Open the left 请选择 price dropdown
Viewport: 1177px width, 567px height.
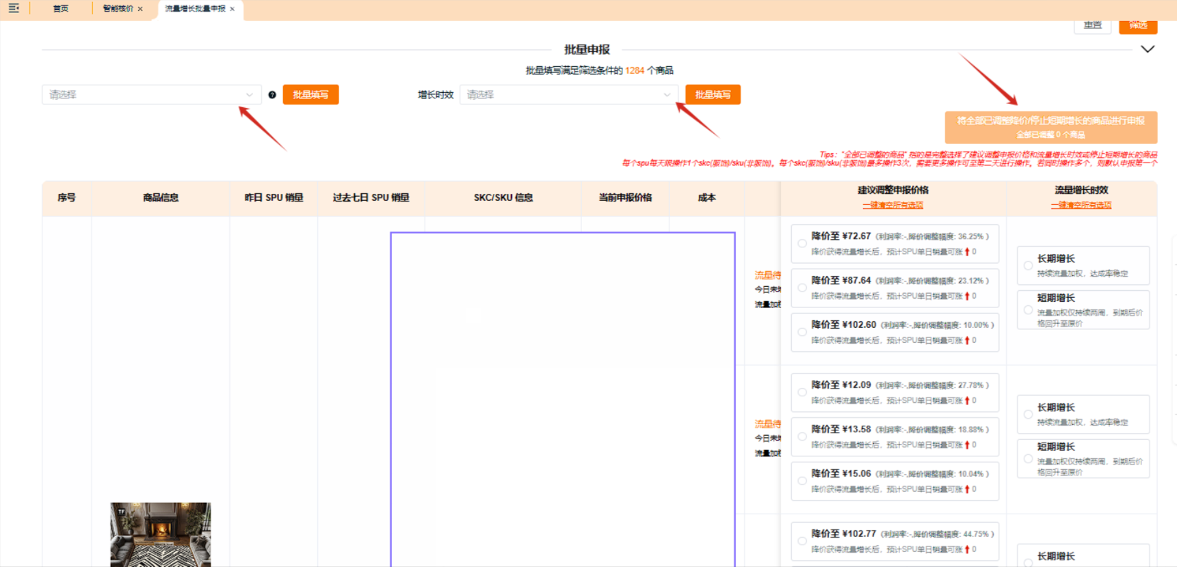tap(151, 95)
